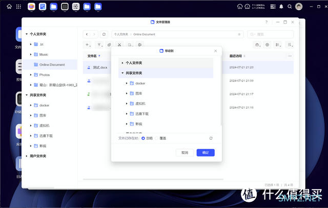This screenshot has width=328, height=208.
Task: Click 确定 to confirm the move
Action: coord(206,153)
